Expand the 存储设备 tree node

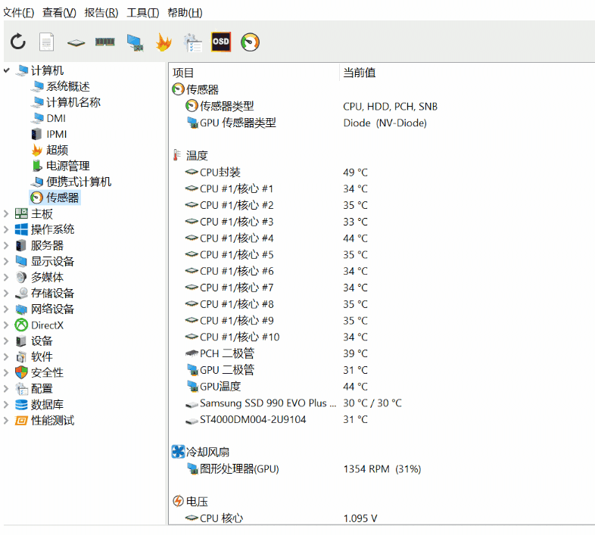coord(7,294)
